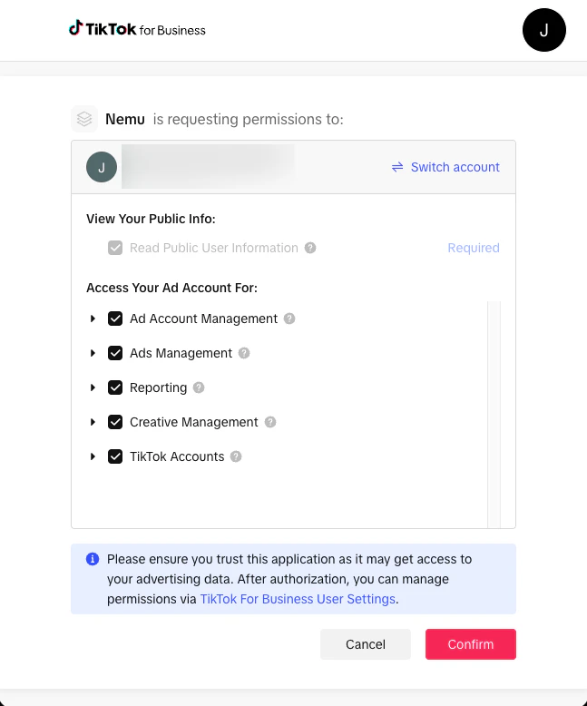This screenshot has height=706, width=587.
Task: Click the TikTok Accounts label
Action: [177, 456]
